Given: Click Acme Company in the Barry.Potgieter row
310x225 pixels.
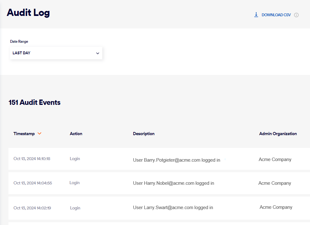Looking at the screenshot, I should tap(275, 159).
